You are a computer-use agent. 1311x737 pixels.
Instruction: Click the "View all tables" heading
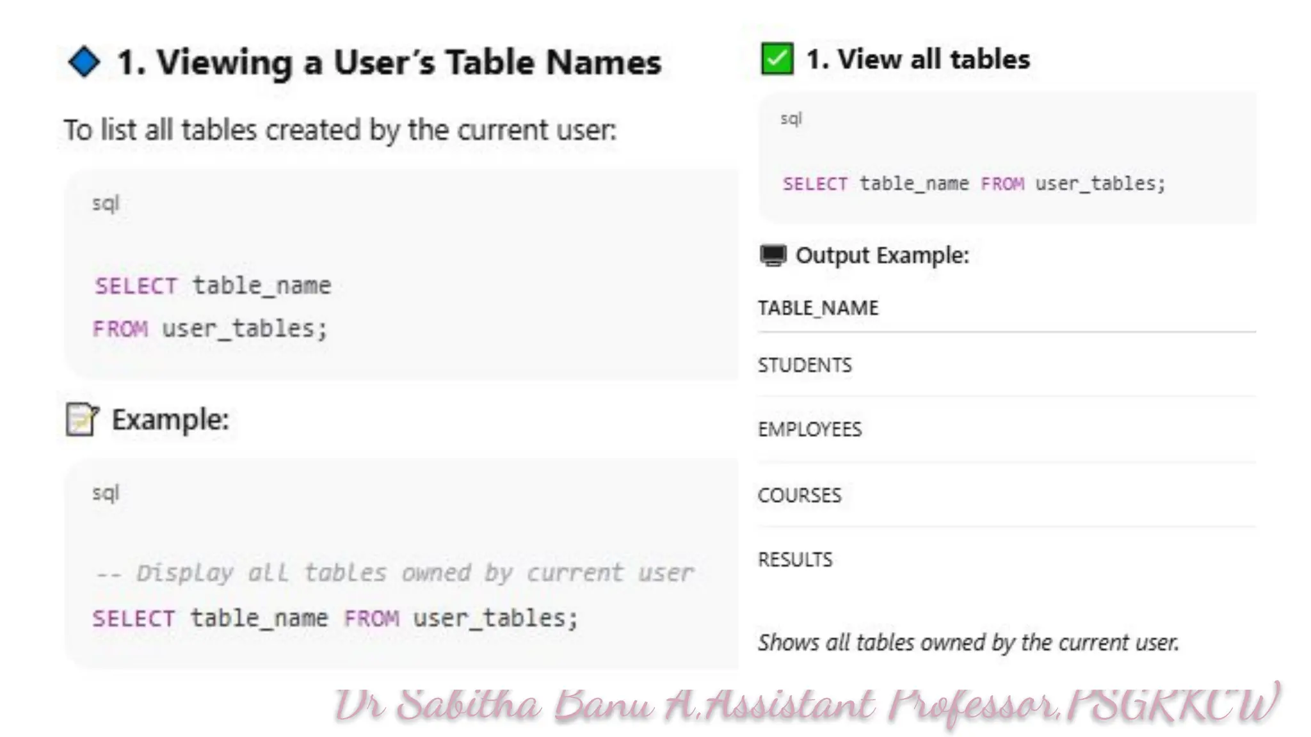(918, 59)
